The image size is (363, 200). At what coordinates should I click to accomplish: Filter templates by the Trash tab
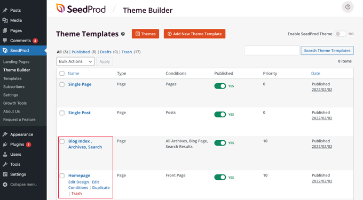pyautogui.click(x=127, y=52)
